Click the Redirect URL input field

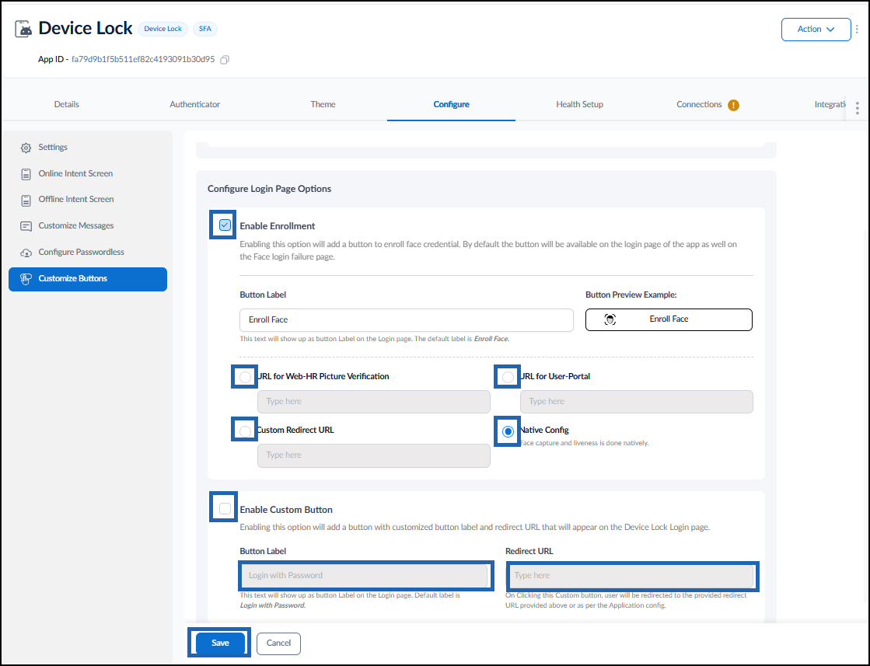(x=630, y=576)
